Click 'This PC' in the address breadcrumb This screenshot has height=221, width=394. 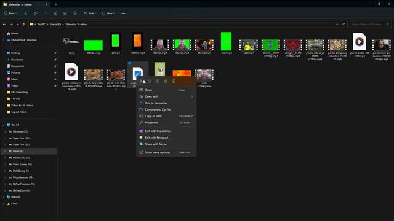click(x=41, y=25)
